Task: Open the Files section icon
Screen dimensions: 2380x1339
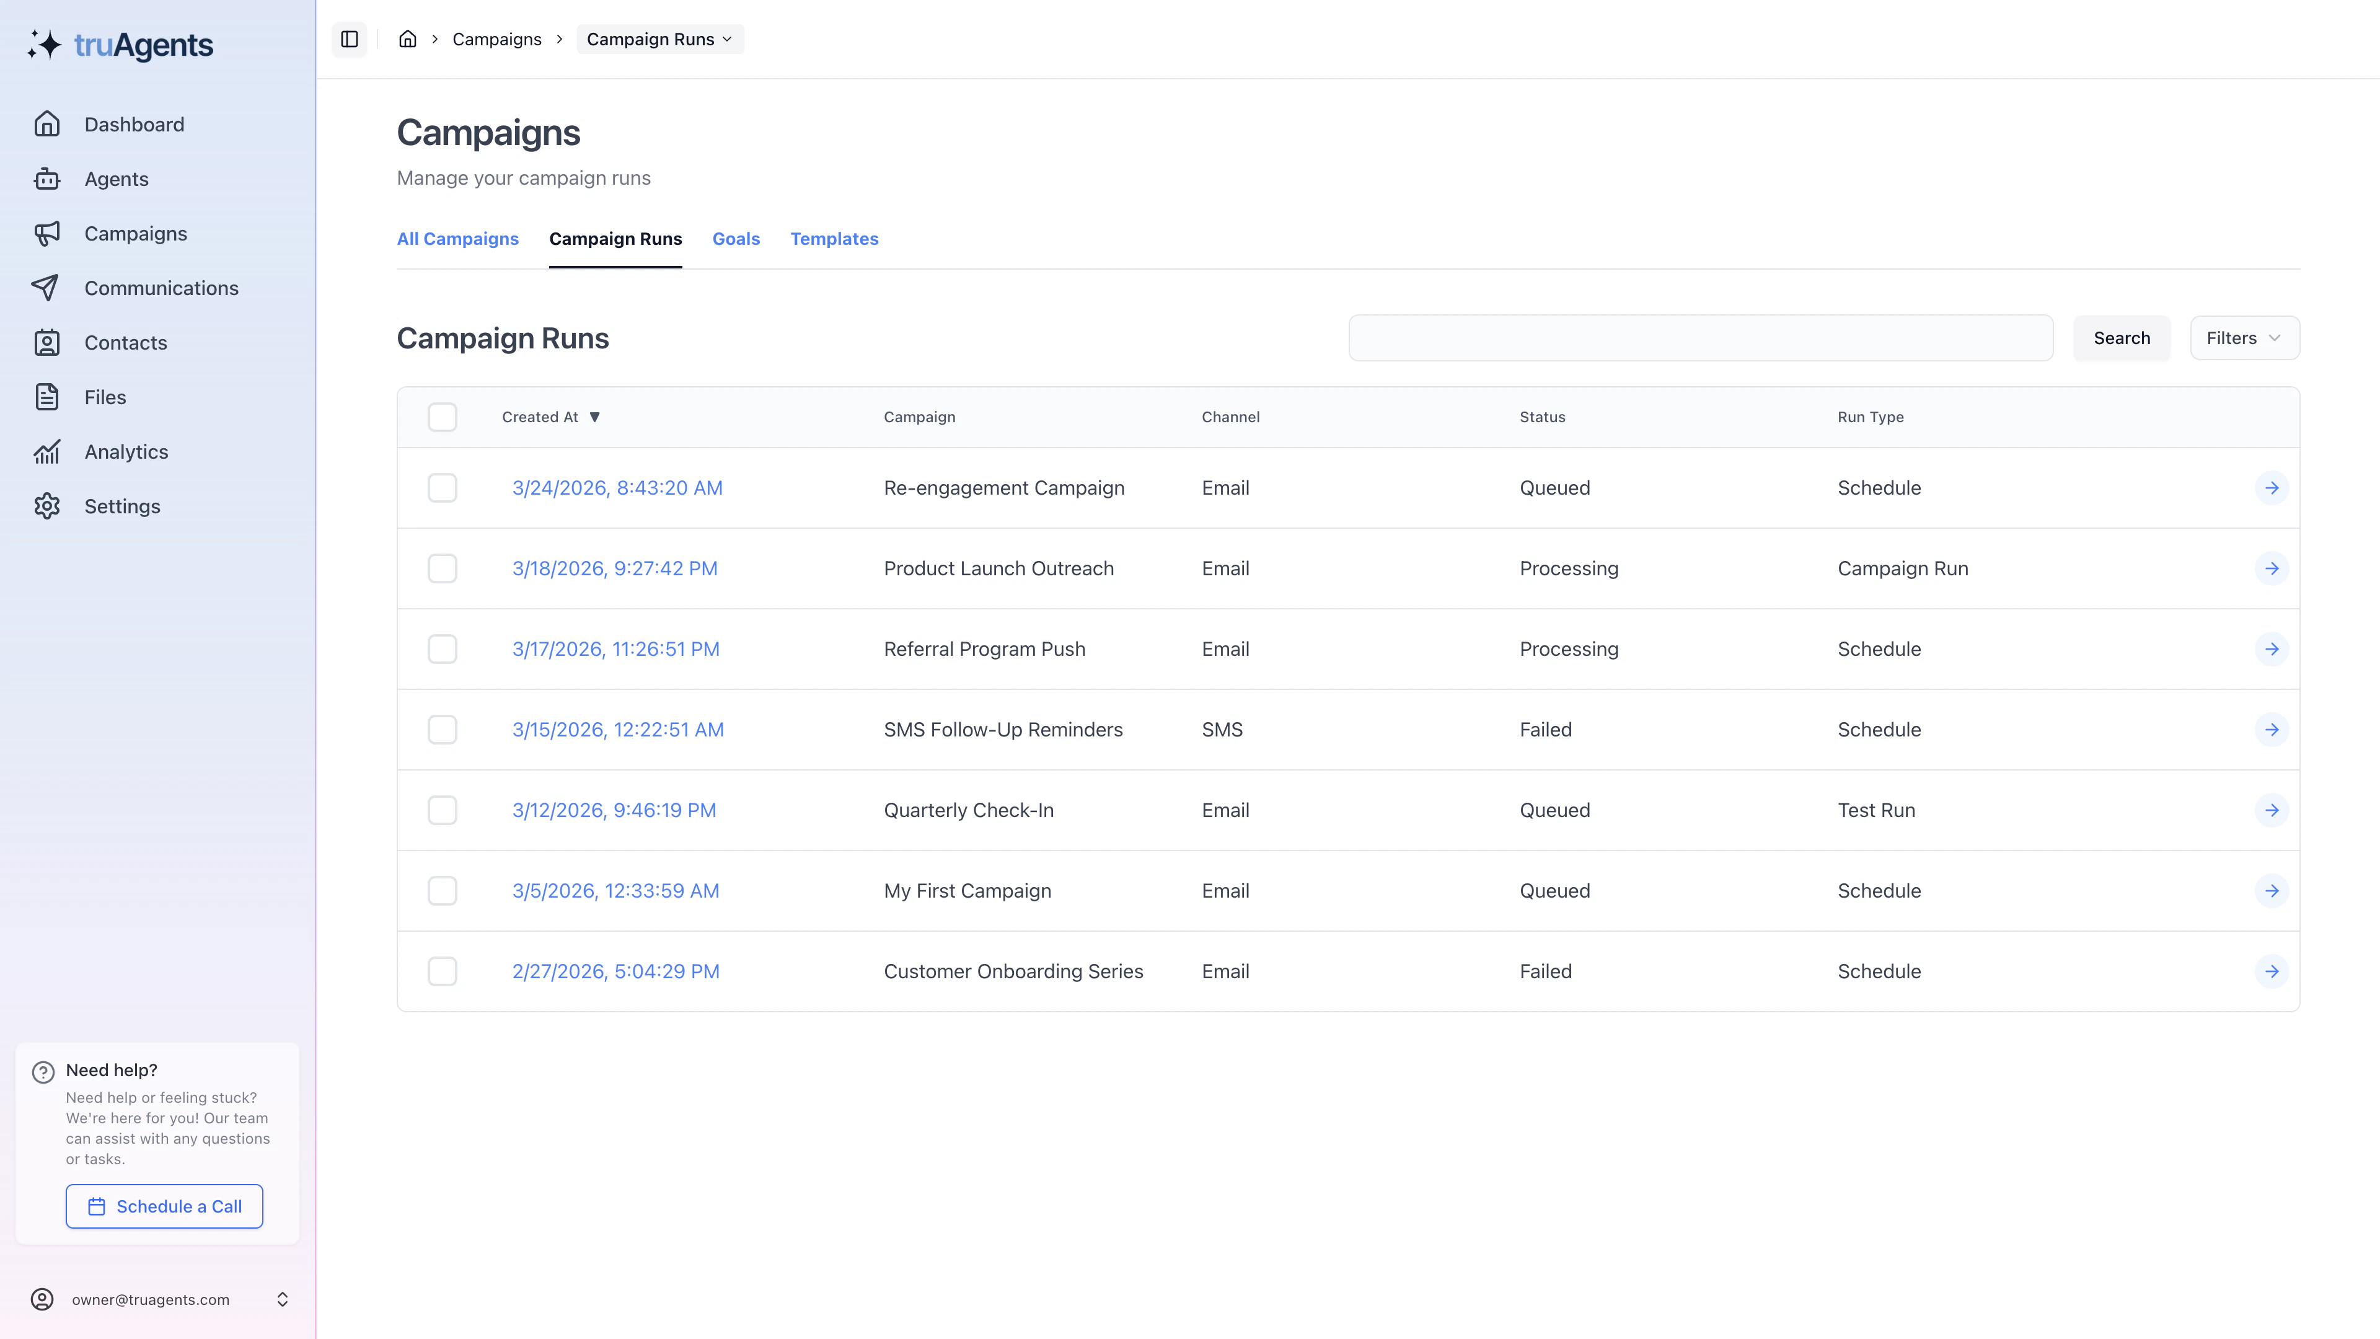Action: (47, 397)
